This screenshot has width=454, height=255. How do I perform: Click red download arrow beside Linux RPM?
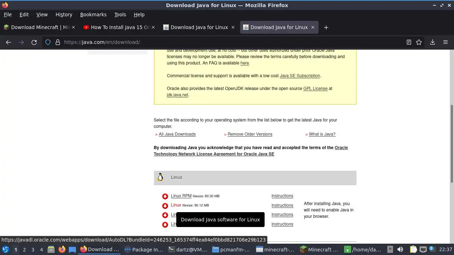(x=165, y=196)
